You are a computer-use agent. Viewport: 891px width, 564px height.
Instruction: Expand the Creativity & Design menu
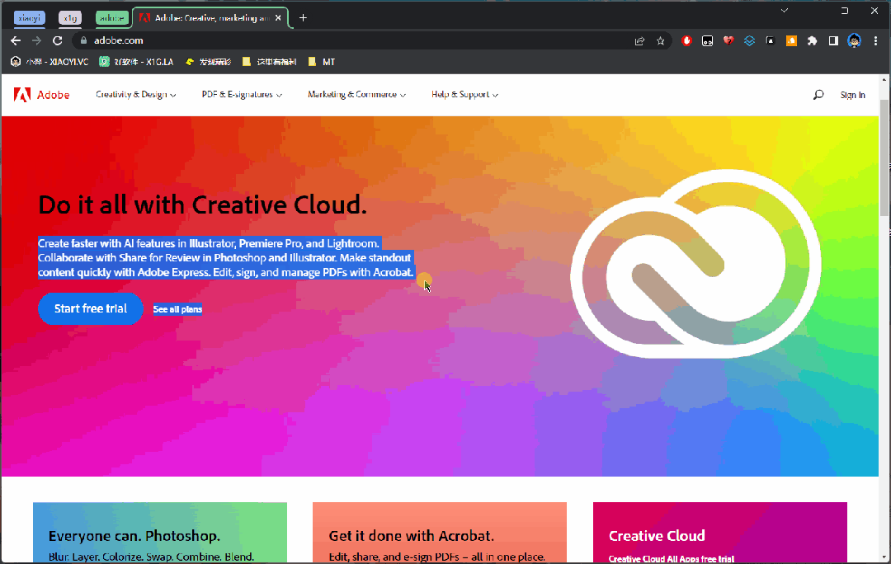point(135,95)
